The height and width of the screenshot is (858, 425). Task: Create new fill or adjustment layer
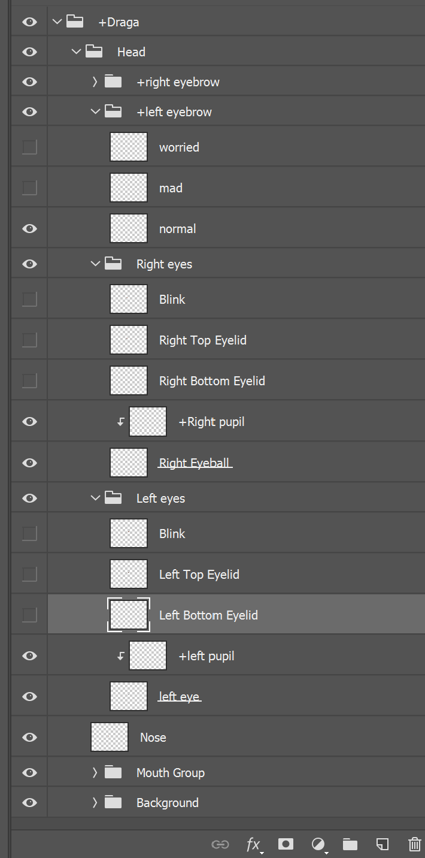tap(319, 844)
